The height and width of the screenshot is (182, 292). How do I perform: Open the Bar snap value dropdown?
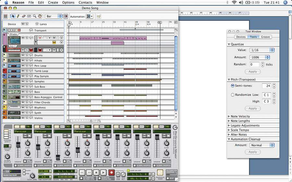54,16
